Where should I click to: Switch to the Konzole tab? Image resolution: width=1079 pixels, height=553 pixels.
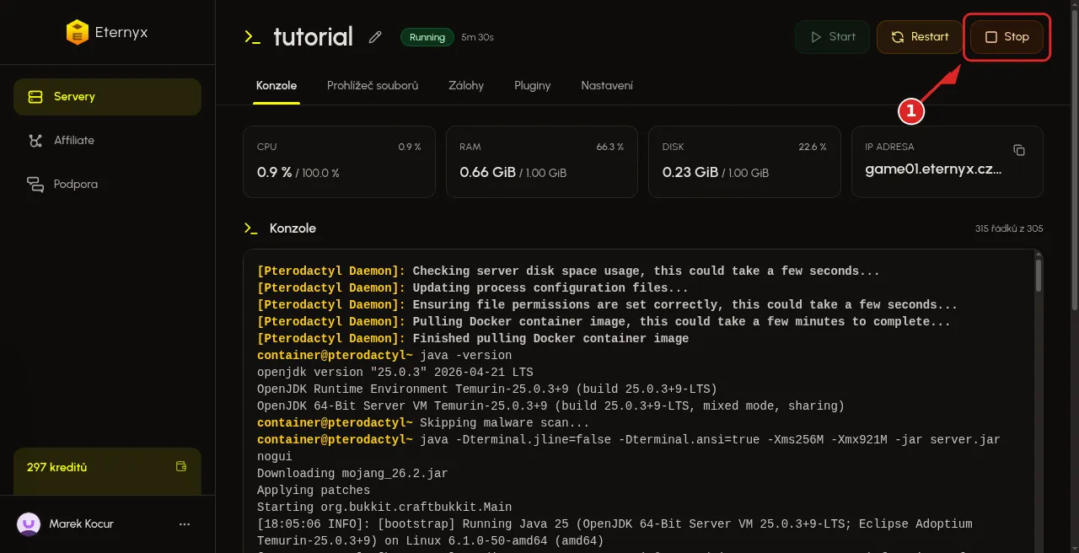tap(276, 86)
